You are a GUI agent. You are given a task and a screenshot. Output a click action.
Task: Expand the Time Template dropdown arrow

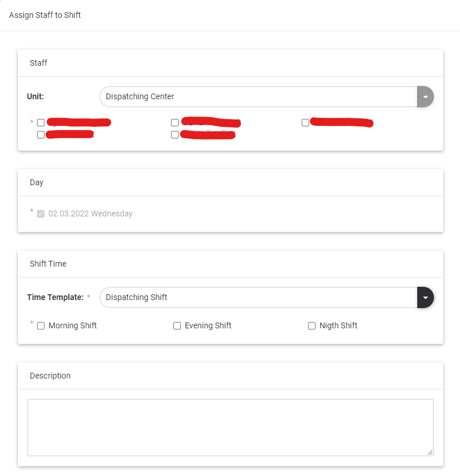coord(425,298)
